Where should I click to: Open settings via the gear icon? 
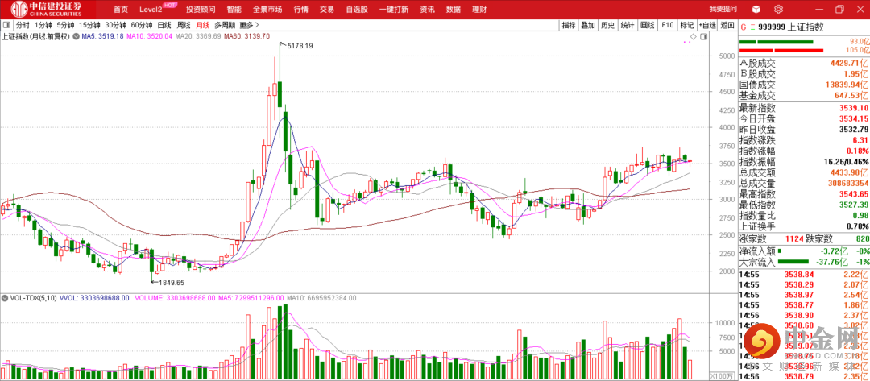[x=778, y=10]
